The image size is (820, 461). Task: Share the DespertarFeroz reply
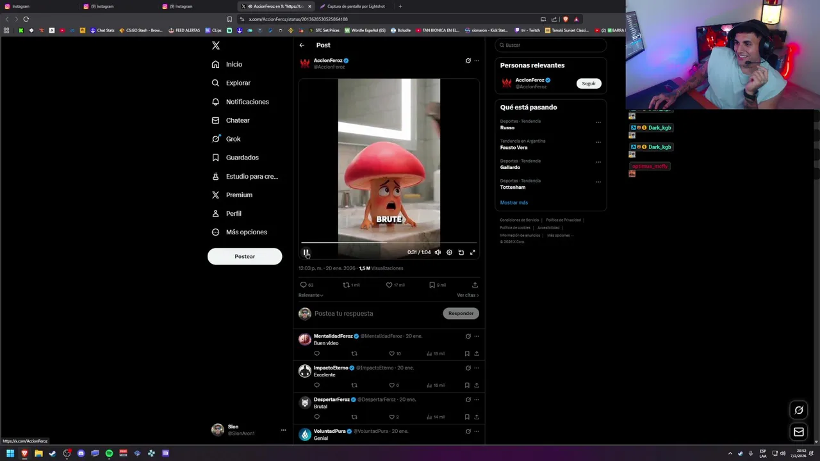click(477, 417)
